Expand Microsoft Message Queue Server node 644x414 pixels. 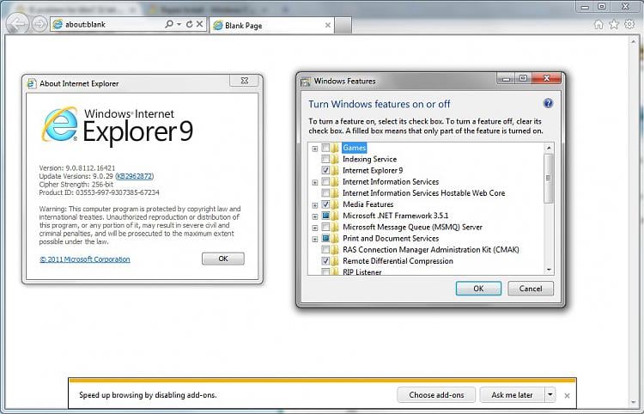click(x=315, y=228)
